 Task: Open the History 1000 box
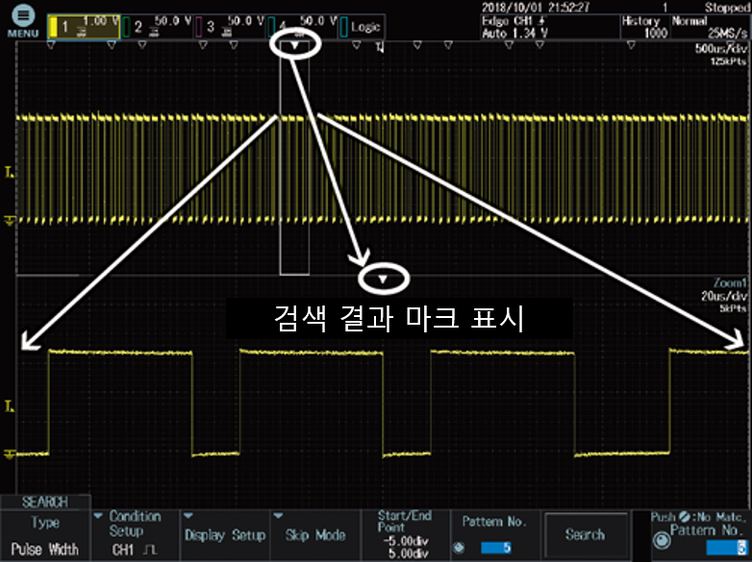coord(644,27)
